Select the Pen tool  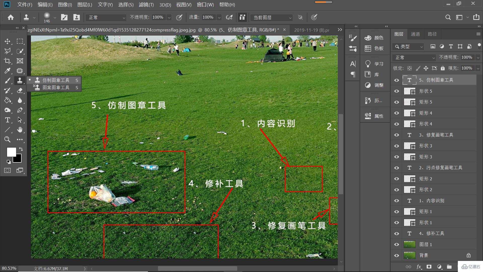[x=20, y=110]
